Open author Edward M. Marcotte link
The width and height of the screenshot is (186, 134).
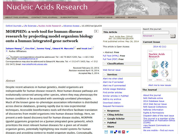click(x=63, y=48)
